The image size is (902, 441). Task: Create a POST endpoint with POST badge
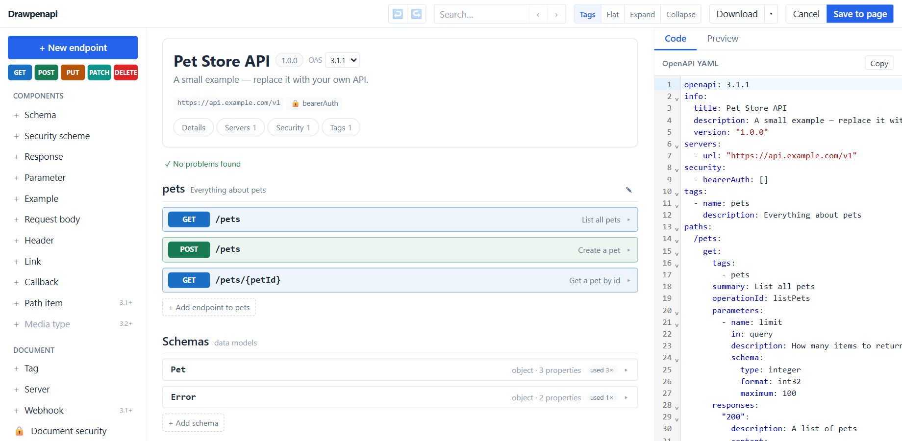point(47,73)
